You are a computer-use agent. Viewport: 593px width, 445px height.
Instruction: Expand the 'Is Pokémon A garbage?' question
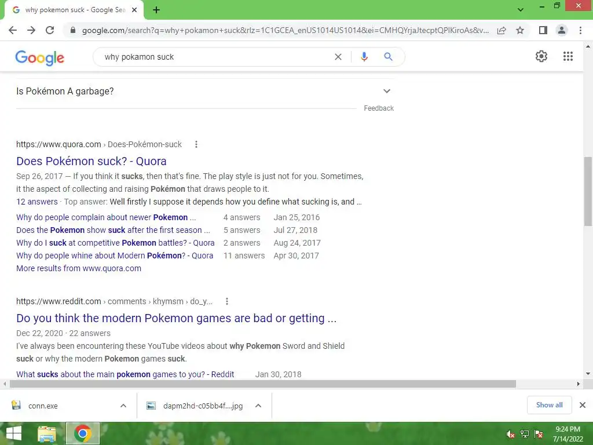point(204,91)
